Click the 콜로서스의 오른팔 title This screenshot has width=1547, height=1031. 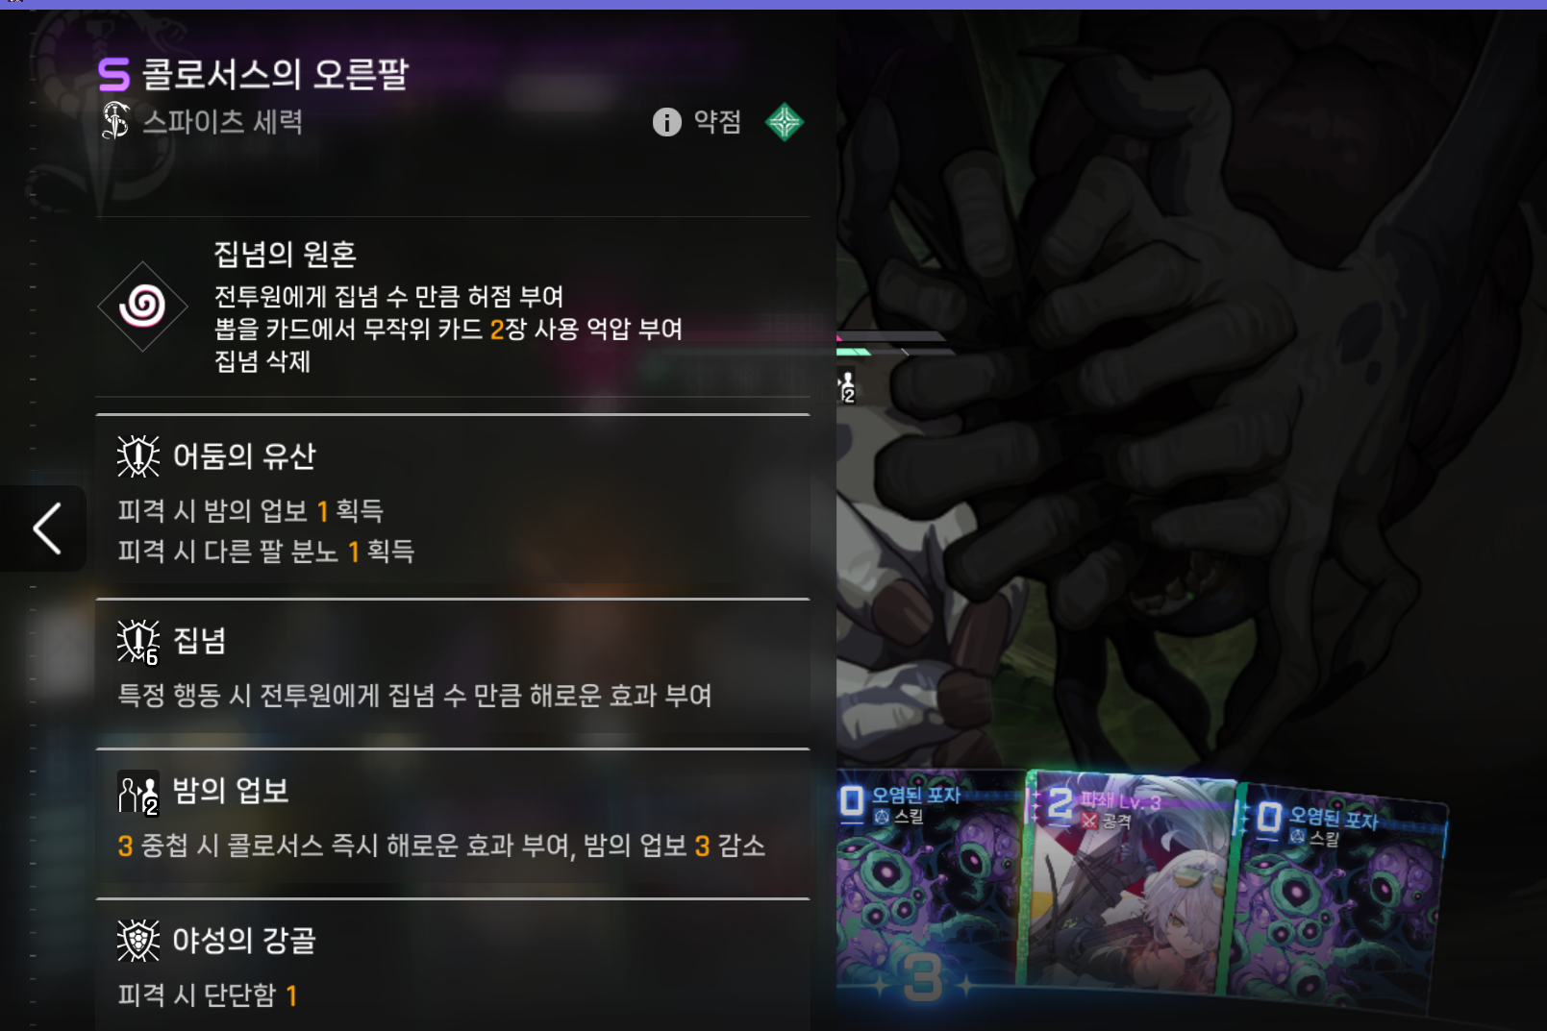pos(275,74)
